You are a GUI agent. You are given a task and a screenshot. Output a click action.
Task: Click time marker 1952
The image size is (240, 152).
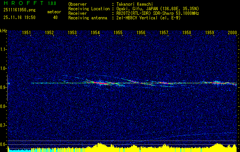50,32
